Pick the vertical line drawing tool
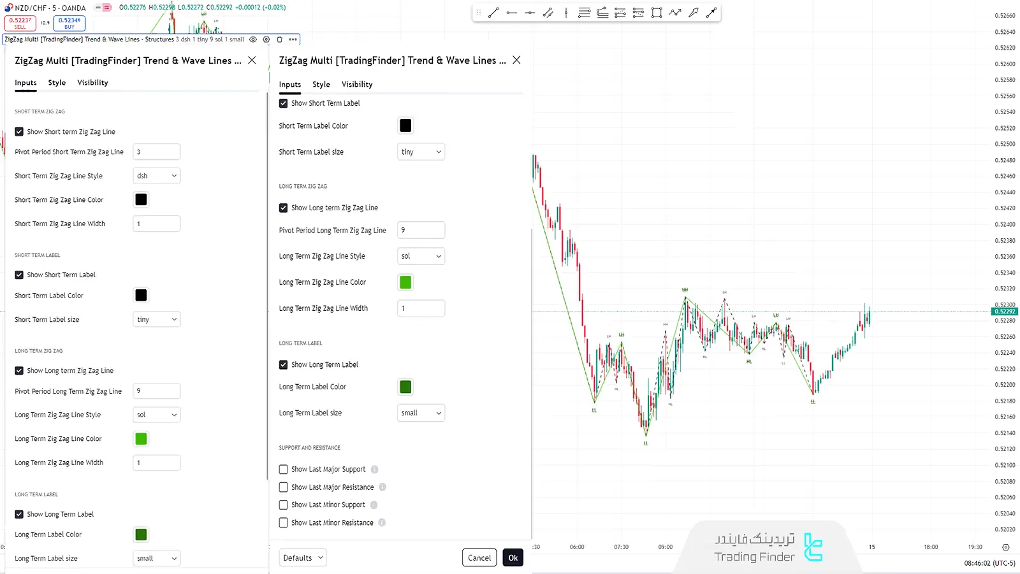 click(565, 13)
